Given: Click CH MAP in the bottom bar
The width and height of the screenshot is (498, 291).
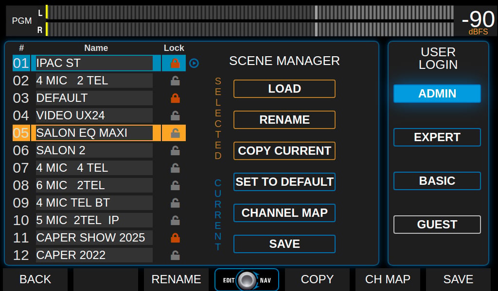Looking at the screenshot, I should tap(388, 279).
